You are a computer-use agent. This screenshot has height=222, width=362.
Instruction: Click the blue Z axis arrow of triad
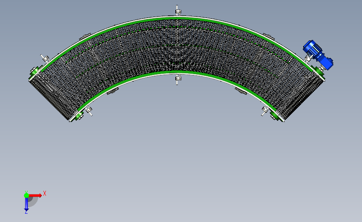[26, 205]
